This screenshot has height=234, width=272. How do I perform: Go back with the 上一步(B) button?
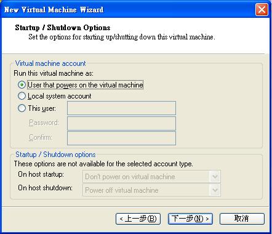coord(138,219)
